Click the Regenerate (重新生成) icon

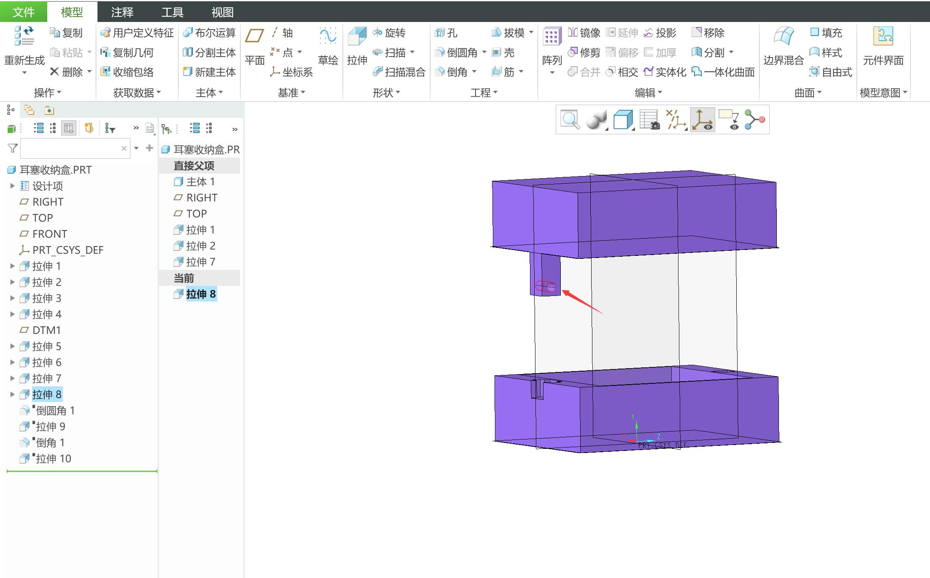[x=24, y=36]
